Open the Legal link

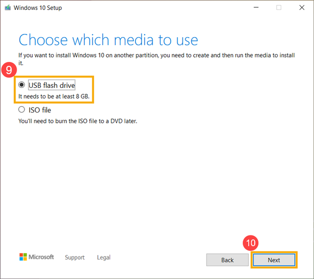click(104, 257)
